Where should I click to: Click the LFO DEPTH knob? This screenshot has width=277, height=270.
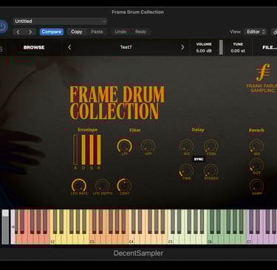pos(103,186)
